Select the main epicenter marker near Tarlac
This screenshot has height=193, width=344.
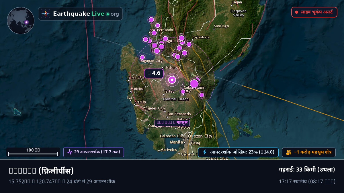172,80
